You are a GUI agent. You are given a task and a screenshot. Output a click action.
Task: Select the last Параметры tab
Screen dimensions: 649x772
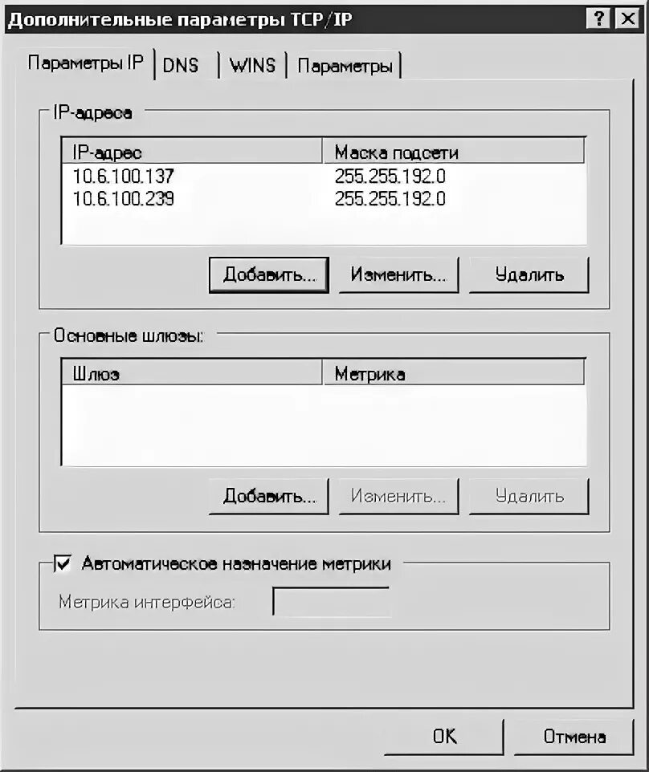(345, 66)
